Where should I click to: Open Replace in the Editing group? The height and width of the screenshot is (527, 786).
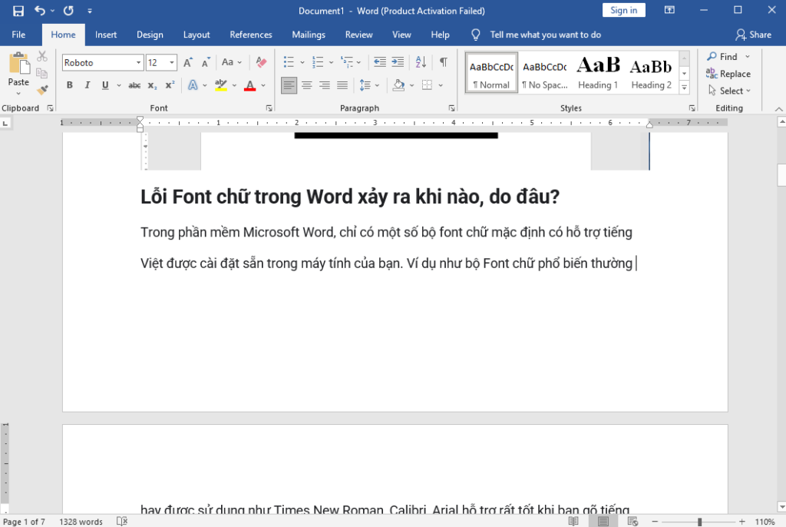coord(728,74)
